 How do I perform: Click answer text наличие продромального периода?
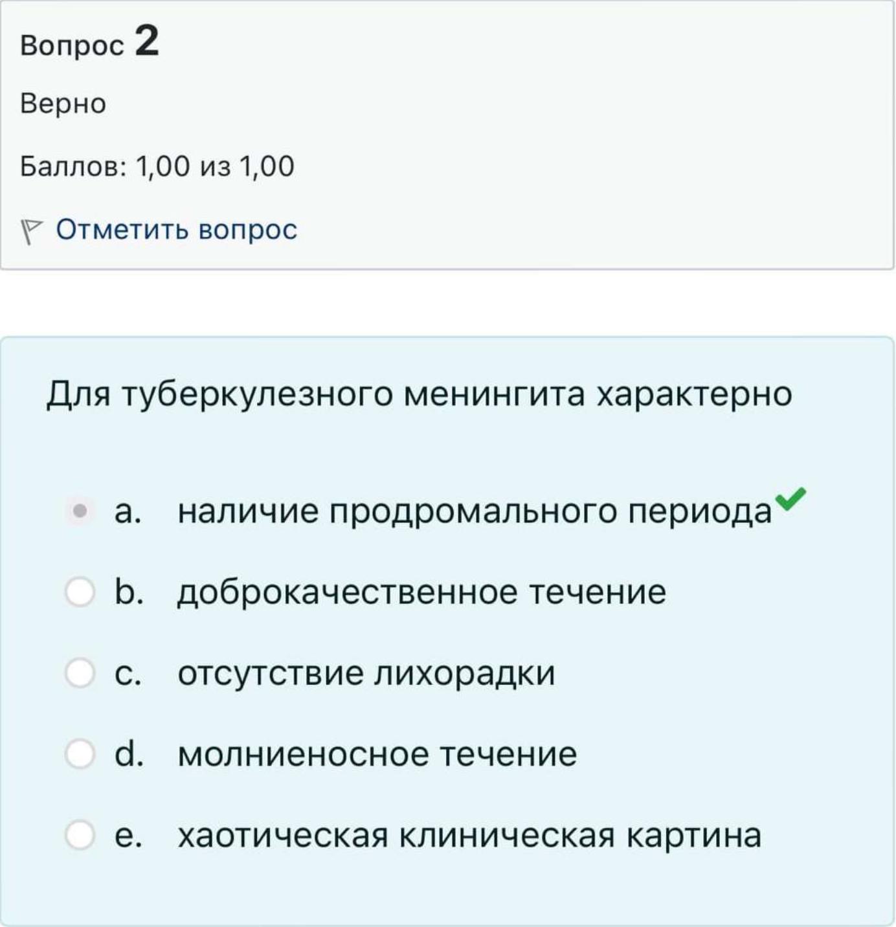(475, 512)
